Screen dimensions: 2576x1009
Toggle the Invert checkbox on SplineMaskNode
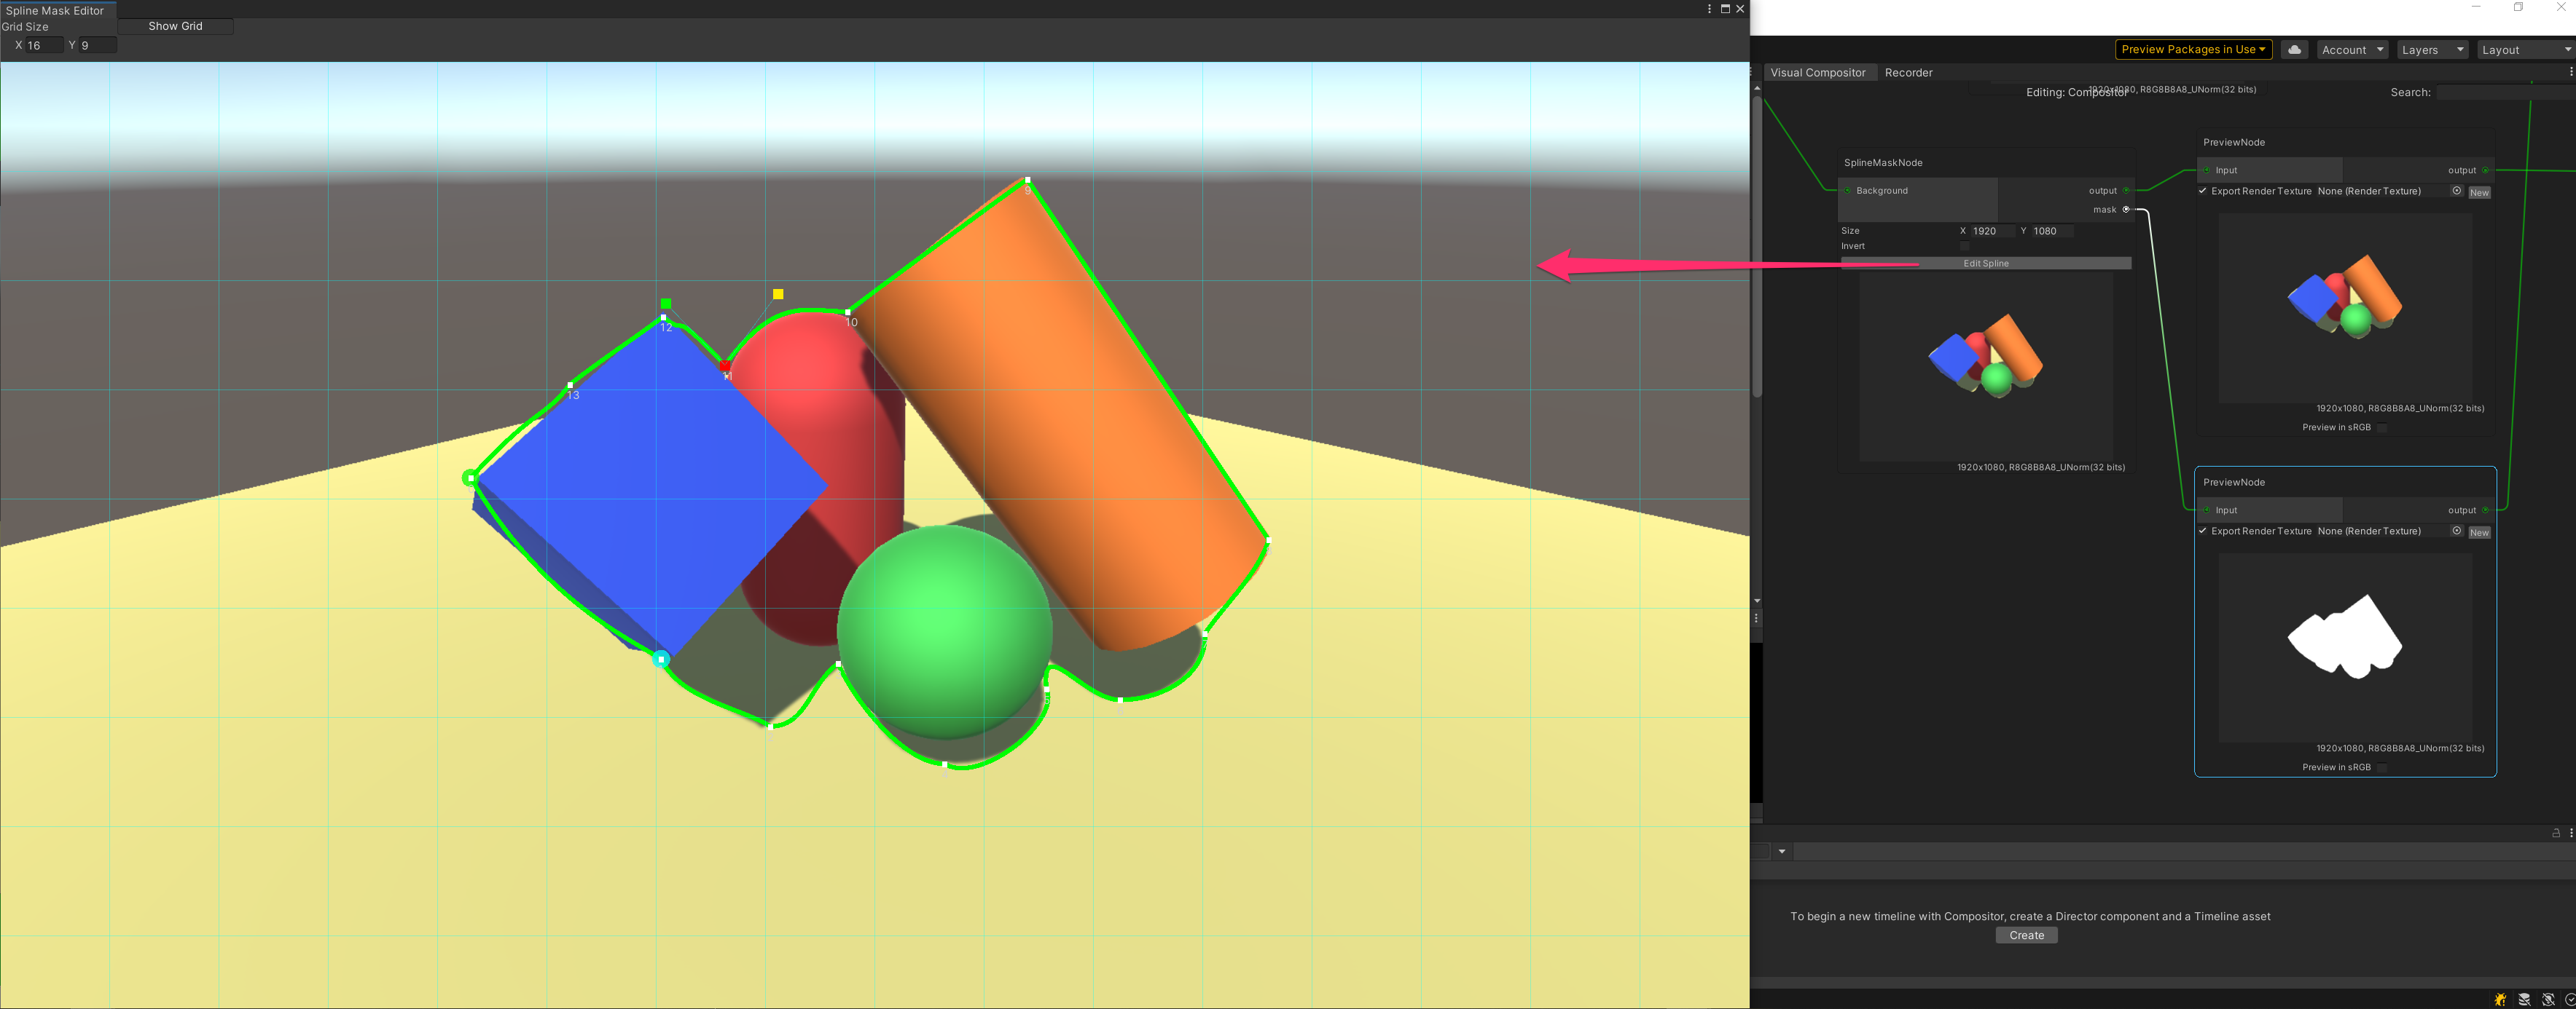pyautogui.click(x=1964, y=246)
